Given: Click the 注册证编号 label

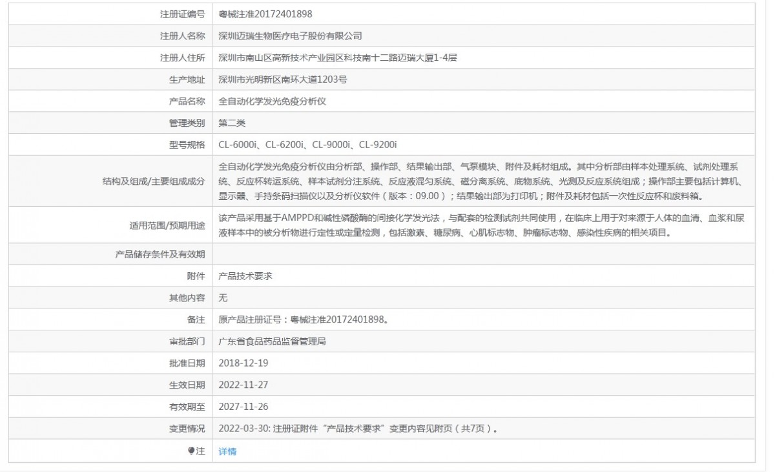Looking at the screenshot, I should [183, 14].
